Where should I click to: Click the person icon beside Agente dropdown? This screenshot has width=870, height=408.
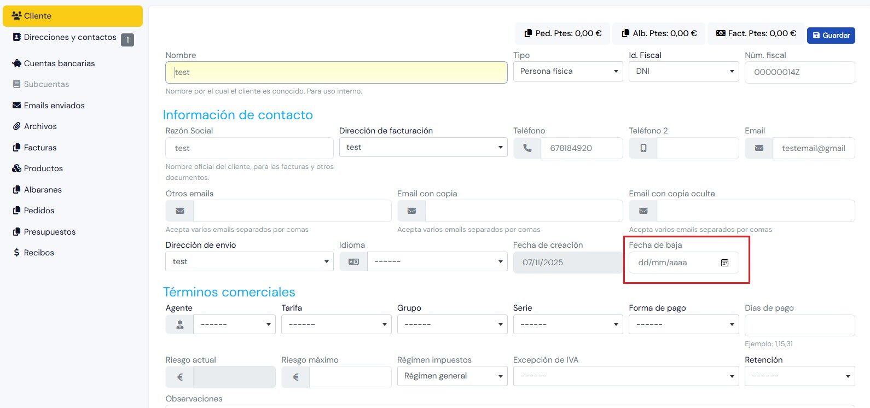(x=179, y=324)
